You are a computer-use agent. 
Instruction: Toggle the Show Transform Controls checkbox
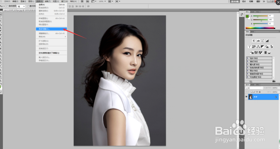(28, 6)
